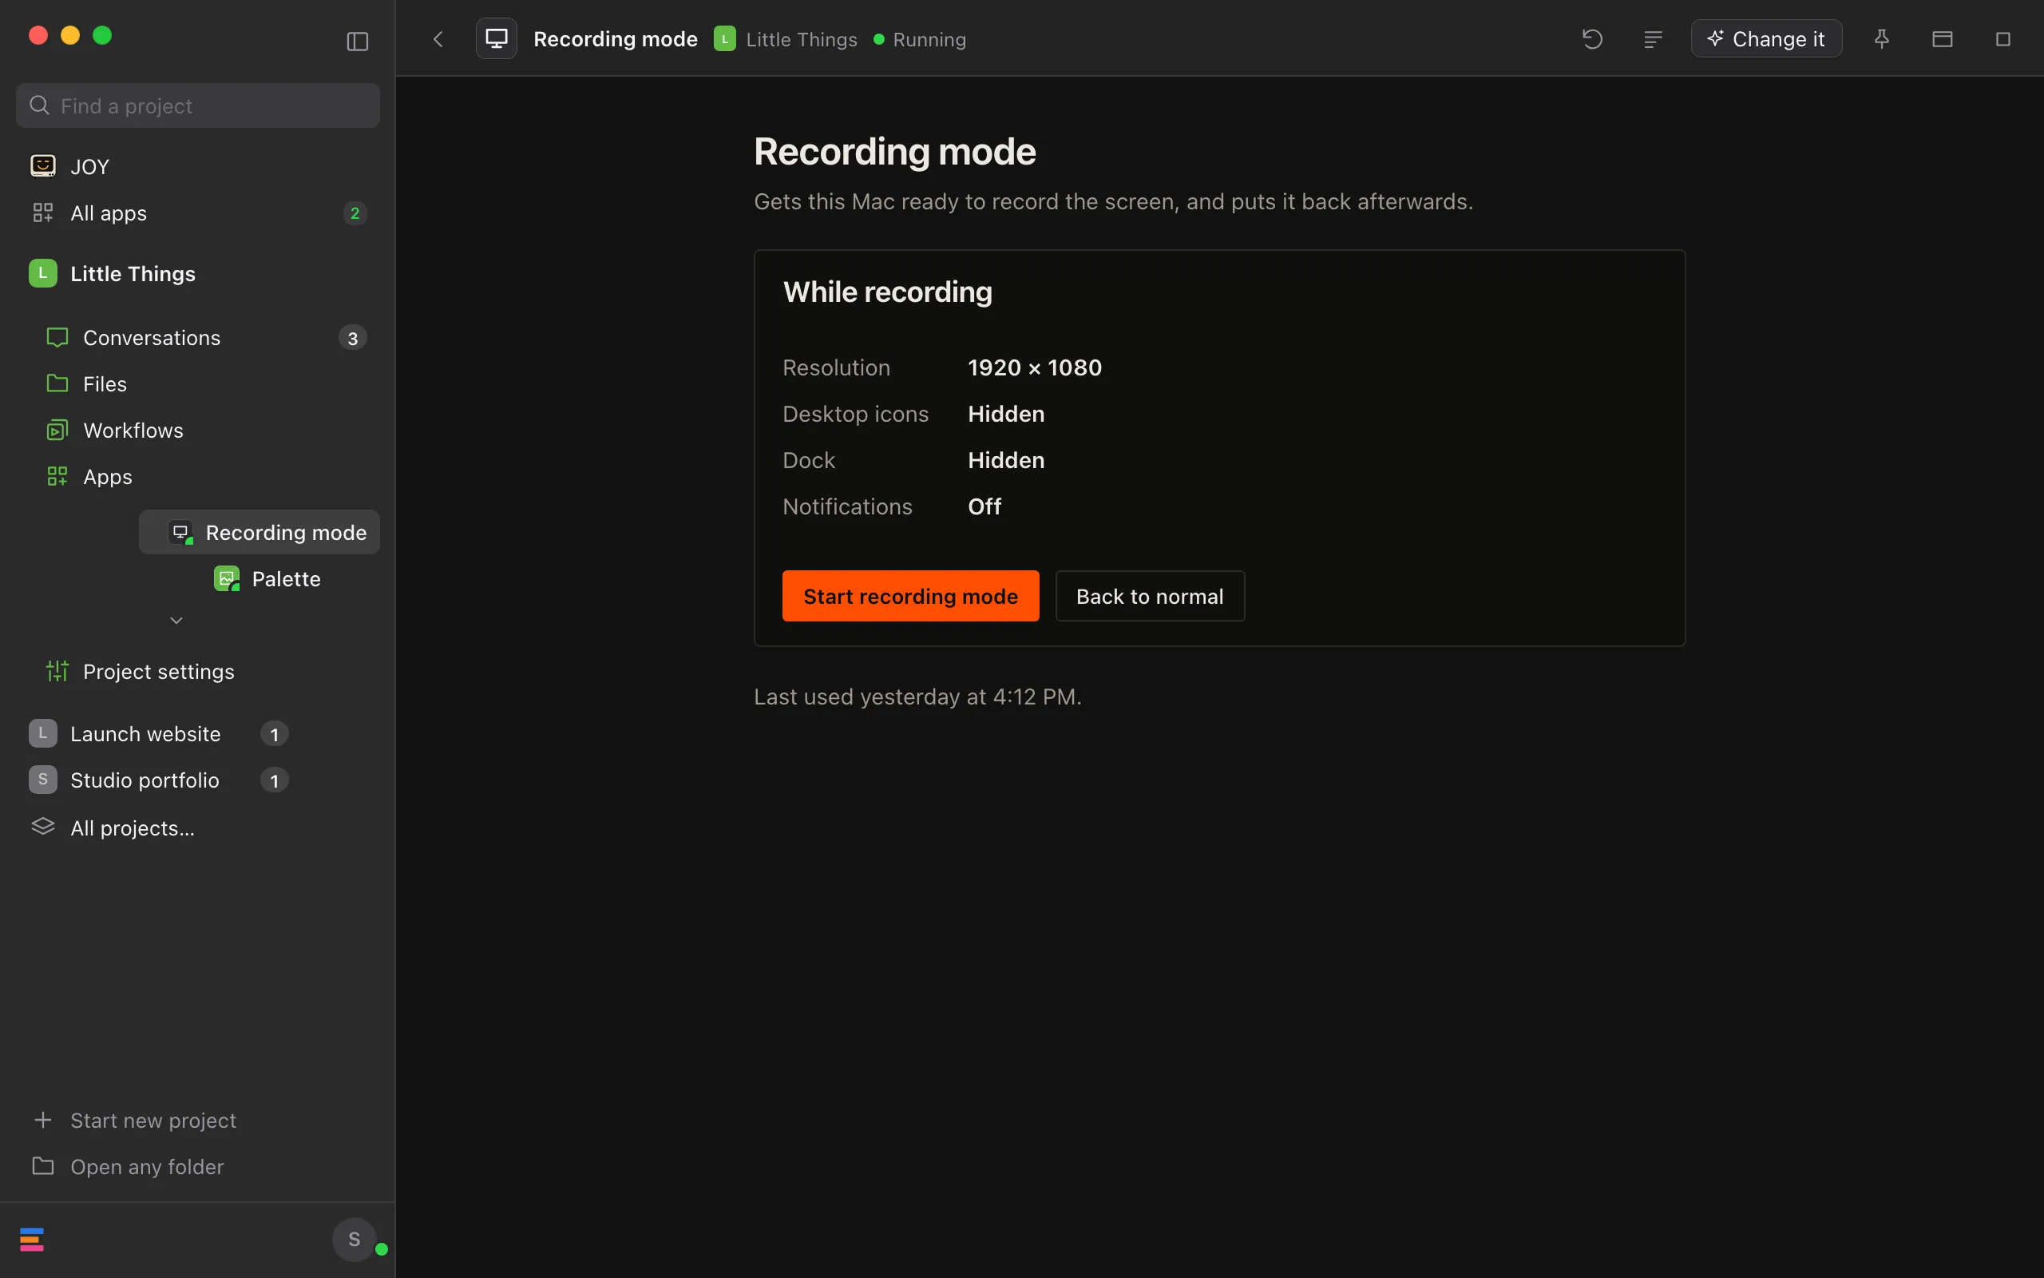Click the Change it button
The height and width of the screenshot is (1278, 2044).
pyautogui.click(x=1766, y=39)
